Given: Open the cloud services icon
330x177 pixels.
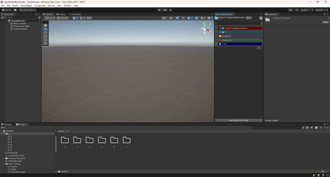Looking at the screenshot, I should tap(15, 10).
